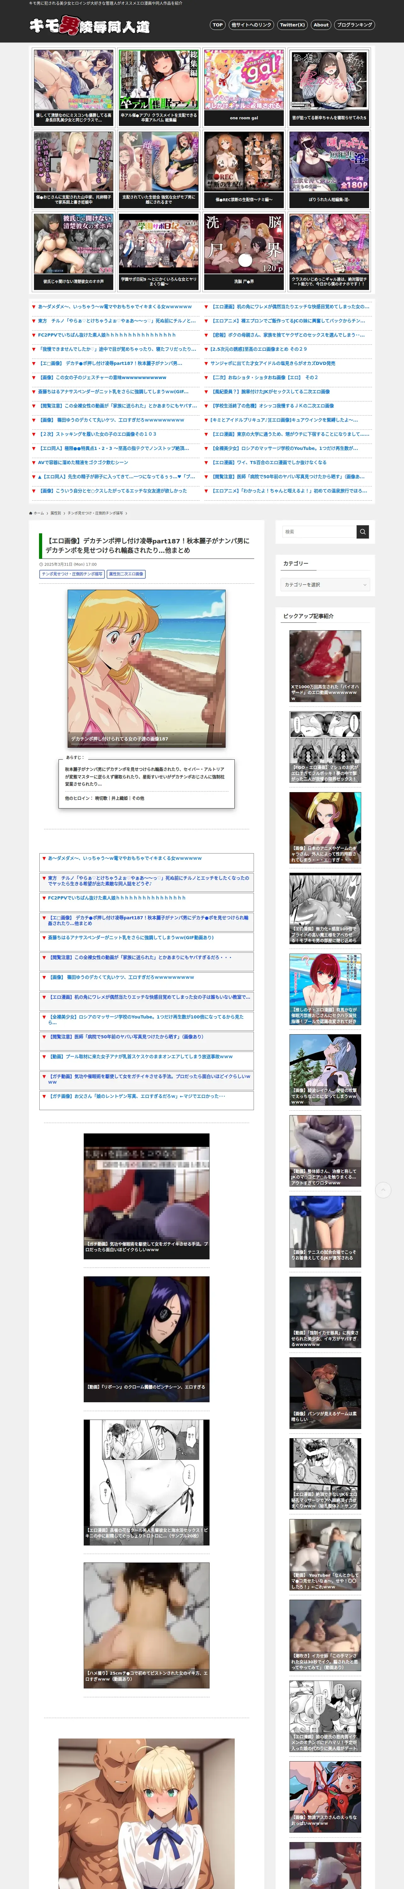Follow the ホーム breadcrumb link
The width and height of the screenshot is (404, 1889).
coord(39,513)
